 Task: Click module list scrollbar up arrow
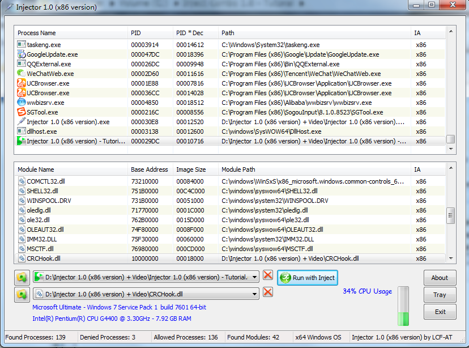pyautogui.click(x=451, y=168)
